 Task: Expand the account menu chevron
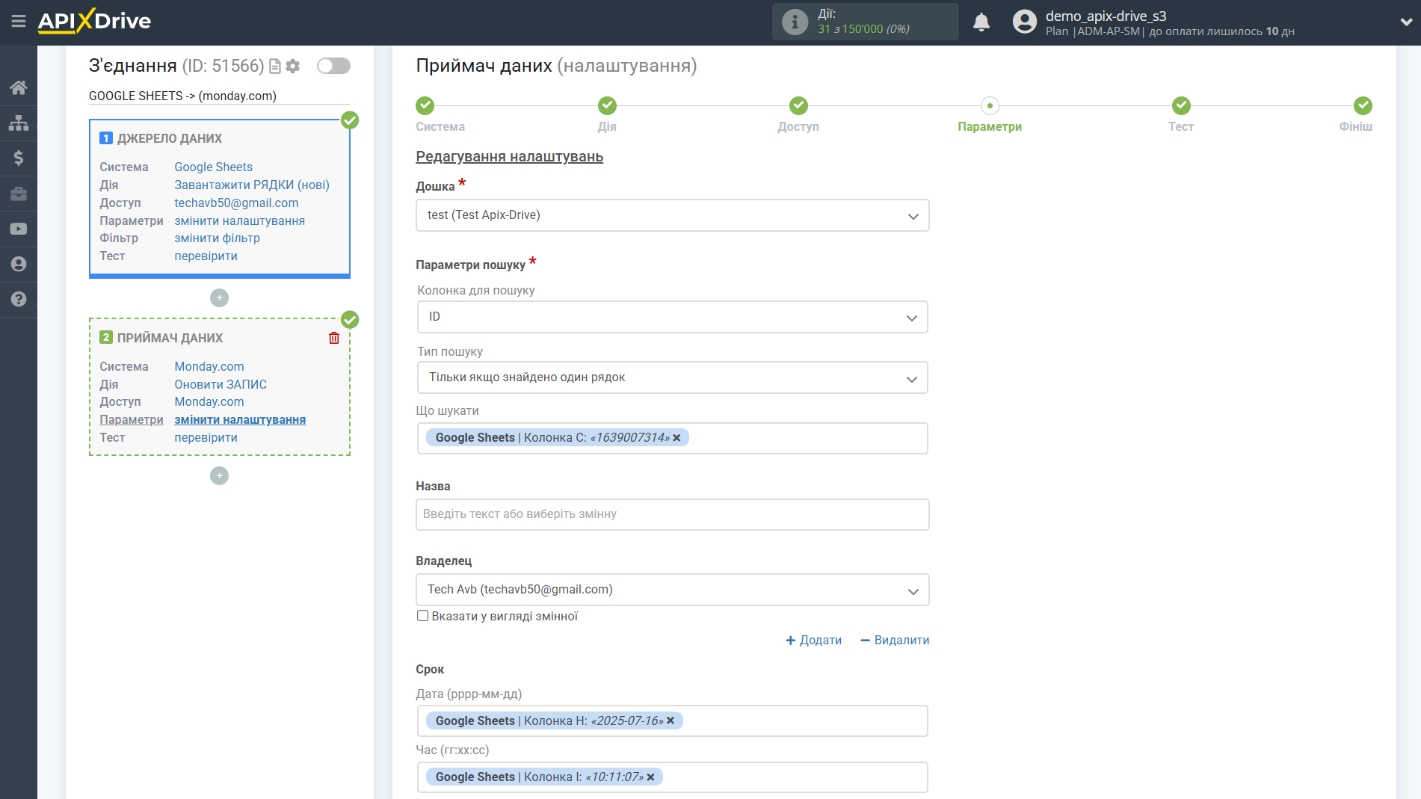[x=1405, y=22]
